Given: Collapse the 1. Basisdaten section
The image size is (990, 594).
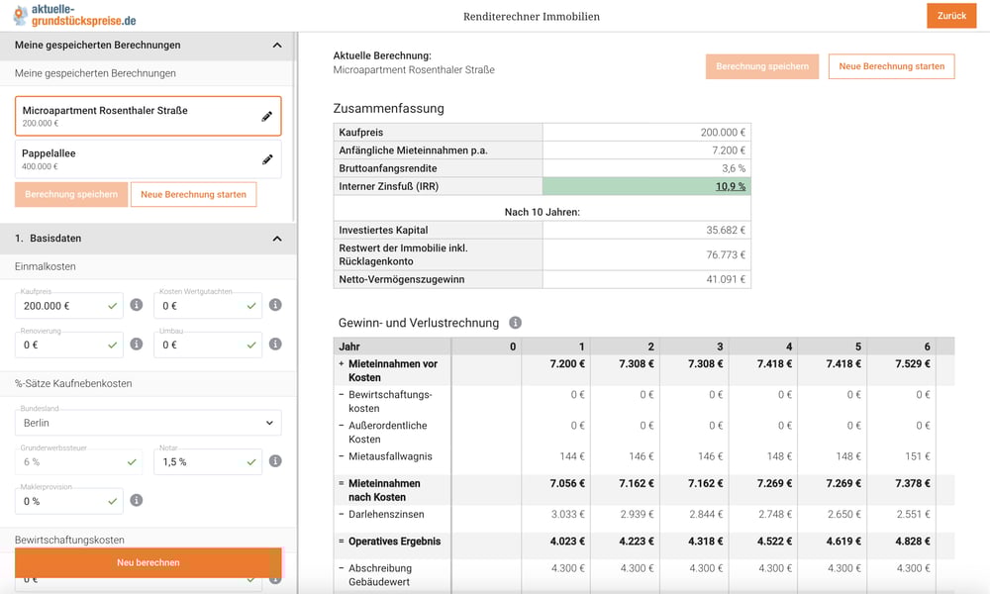Looking at the screenshot, I should coord(277,239).
